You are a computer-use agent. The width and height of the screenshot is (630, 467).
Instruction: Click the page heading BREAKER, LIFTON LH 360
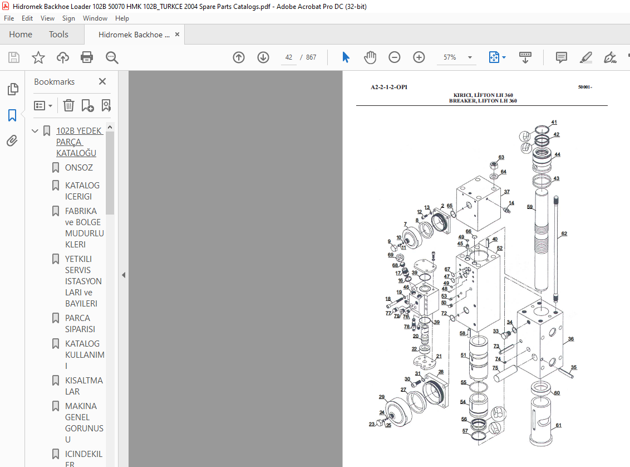pyautogui.click(x=483, y=101)
